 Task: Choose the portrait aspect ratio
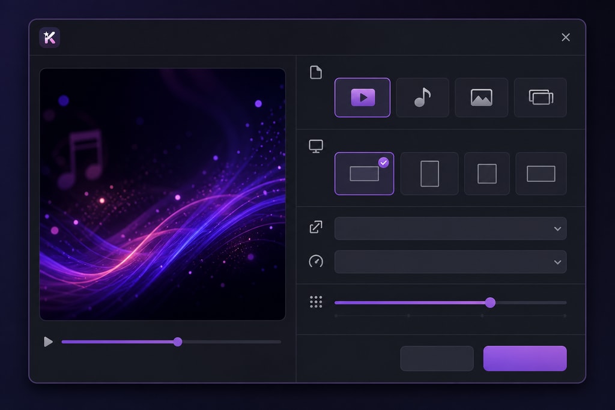[429, 173]
